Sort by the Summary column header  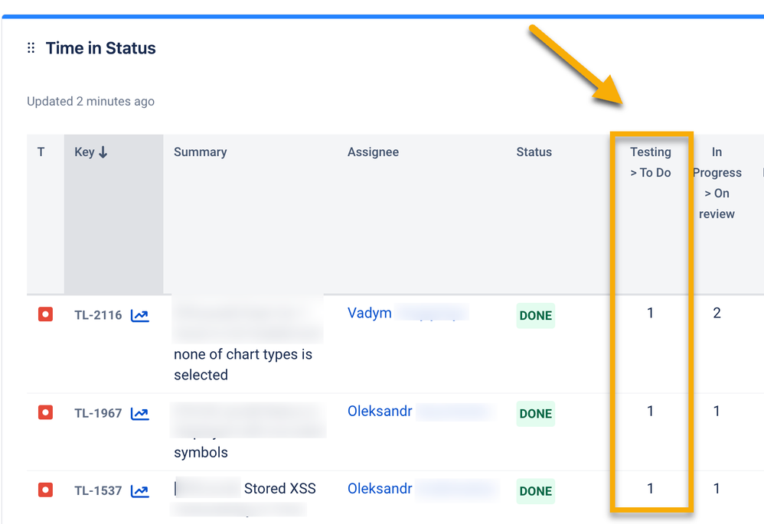(200, 152)
